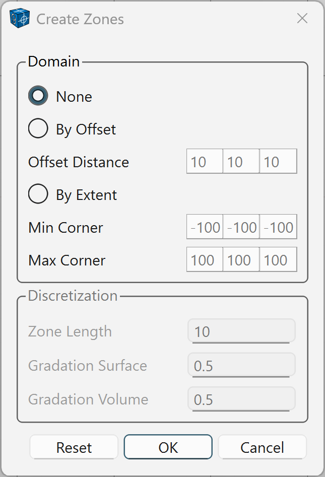Click the third Offset Distance field
Screen dimensions: 325x477
(278, 162)
